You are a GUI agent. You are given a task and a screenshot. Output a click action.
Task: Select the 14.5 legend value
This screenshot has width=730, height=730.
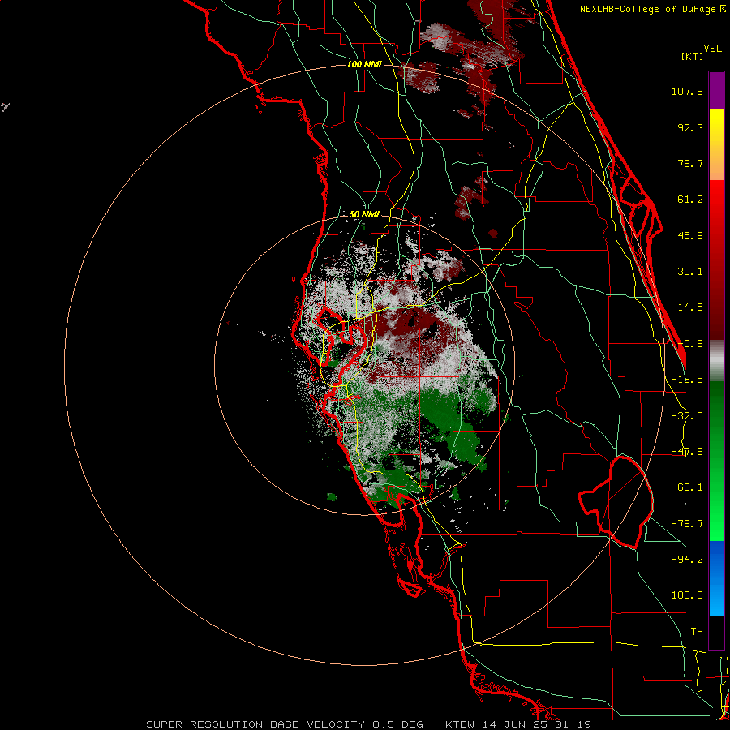690,307
